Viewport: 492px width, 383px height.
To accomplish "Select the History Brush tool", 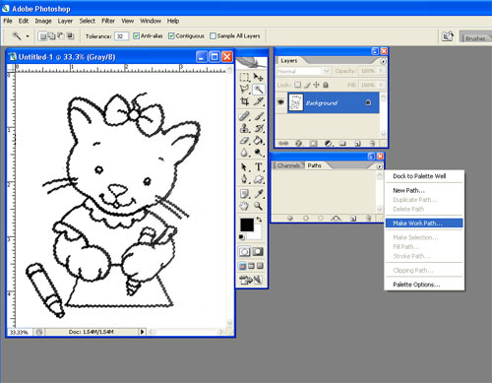I will (x=259, y=128).
